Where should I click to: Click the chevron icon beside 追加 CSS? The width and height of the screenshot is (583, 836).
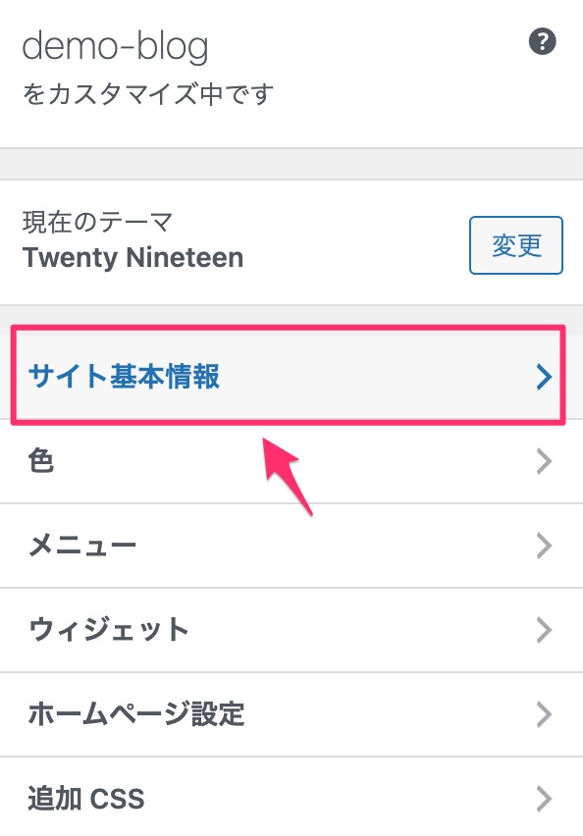pyautogui.click(x=544, y=798)
